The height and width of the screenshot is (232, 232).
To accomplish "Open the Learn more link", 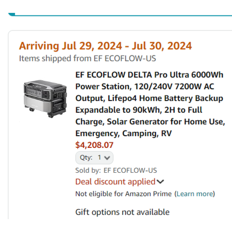I will coord(195,194).
